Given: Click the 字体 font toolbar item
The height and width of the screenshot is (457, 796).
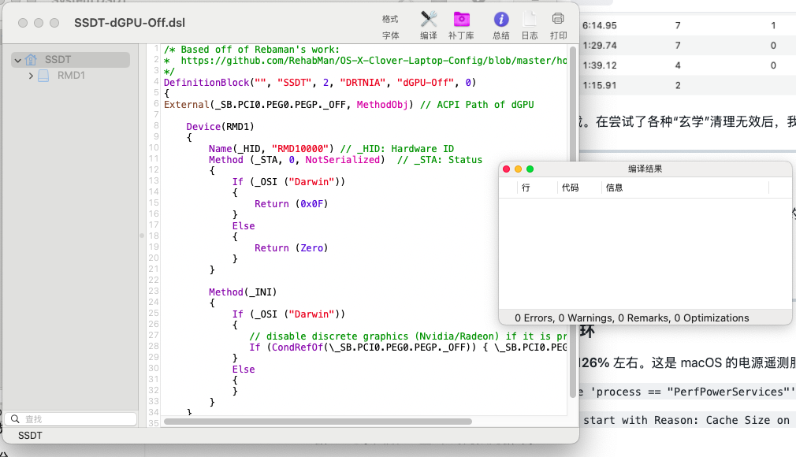Looking at the screenshot, I should [391, 35].
